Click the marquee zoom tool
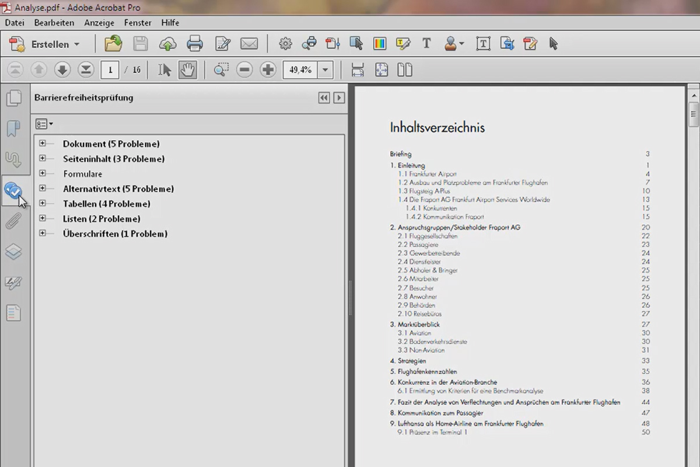The width and height of the screenshot is (700, 467). pos(221,70)
